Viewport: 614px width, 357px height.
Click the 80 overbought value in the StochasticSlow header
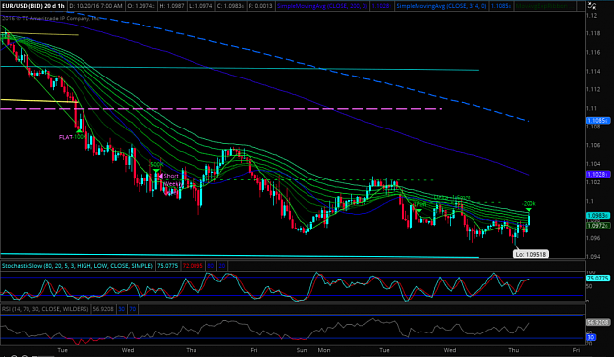(210, 266)
